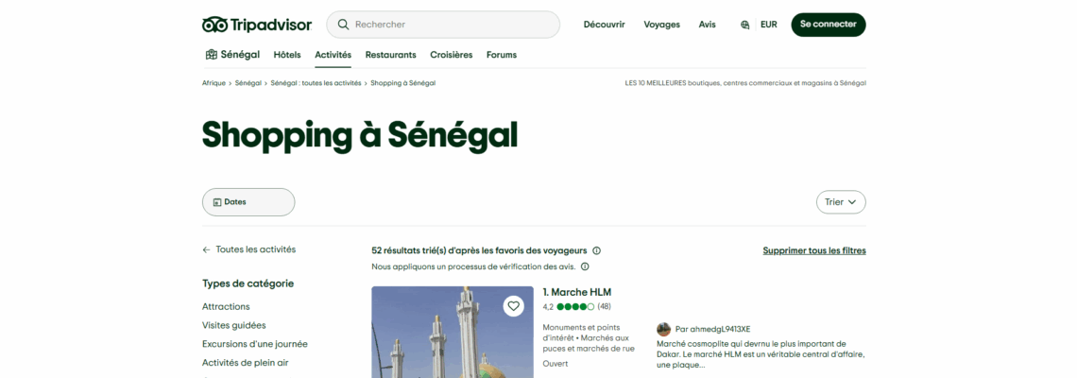Open the Dates picker
The width and height of the screenshot is (1077, 378).
248,202
